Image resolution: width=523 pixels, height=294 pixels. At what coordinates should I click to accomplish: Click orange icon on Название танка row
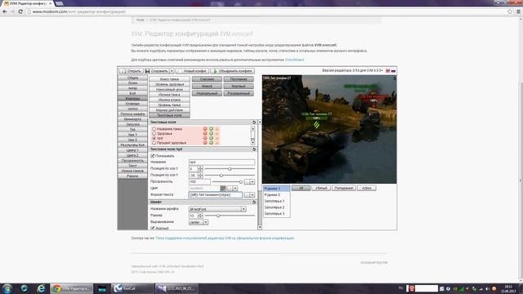point(217,129)
